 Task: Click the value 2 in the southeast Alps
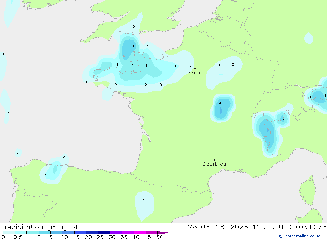click(x=267, y=120)
